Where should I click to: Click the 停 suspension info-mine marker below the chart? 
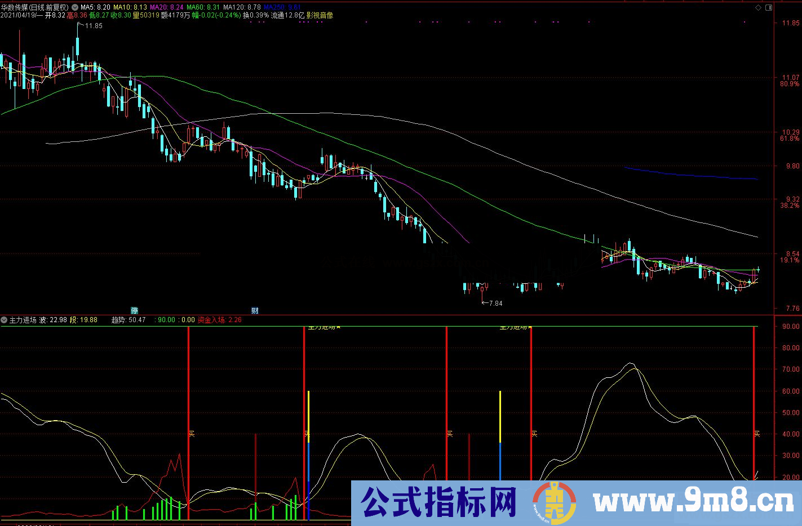[x=135, y=310]
